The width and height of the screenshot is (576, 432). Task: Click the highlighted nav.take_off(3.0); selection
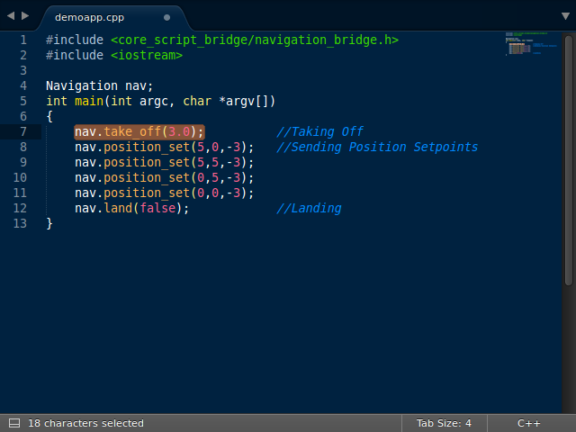[x=139, y=131]
